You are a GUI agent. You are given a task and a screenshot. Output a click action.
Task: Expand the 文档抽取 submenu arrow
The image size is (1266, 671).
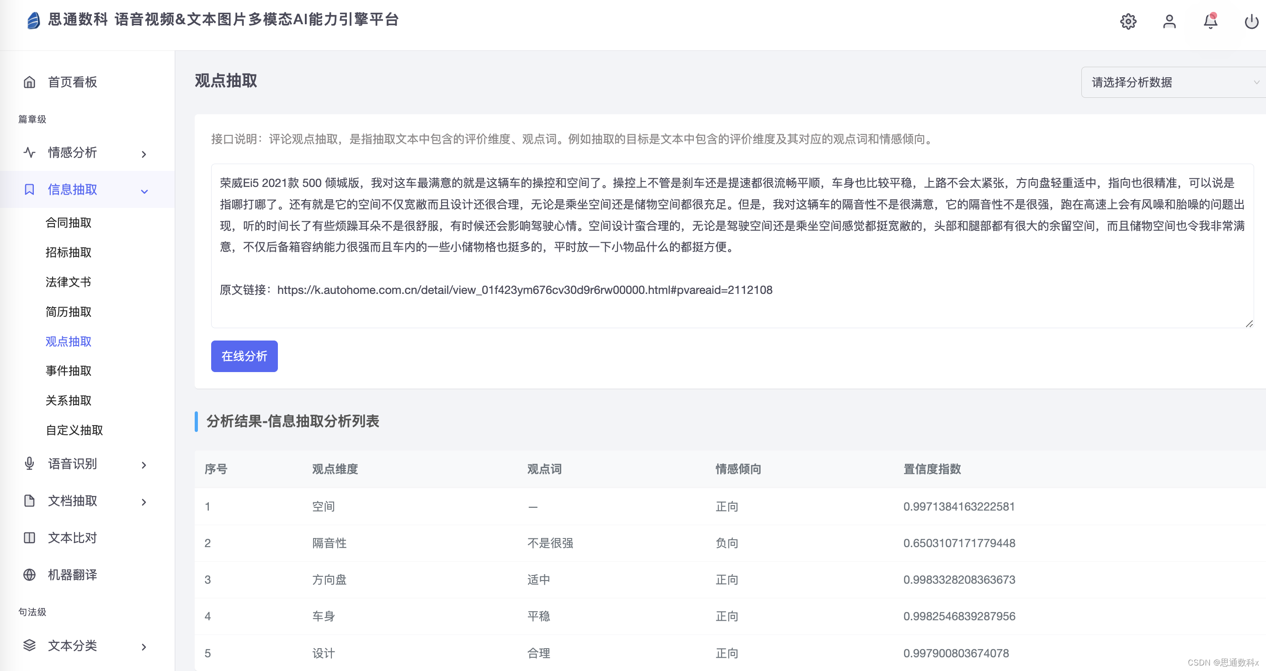(144, 502)
